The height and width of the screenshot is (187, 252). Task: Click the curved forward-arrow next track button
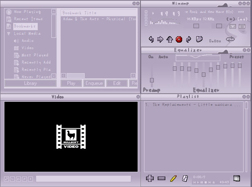click(x=189, y=39)
